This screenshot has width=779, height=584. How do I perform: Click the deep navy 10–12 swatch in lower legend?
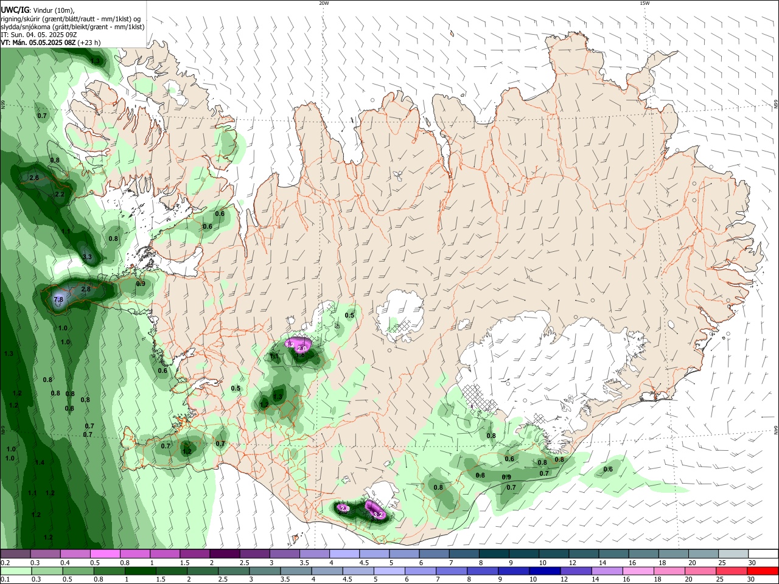point(545,571)
